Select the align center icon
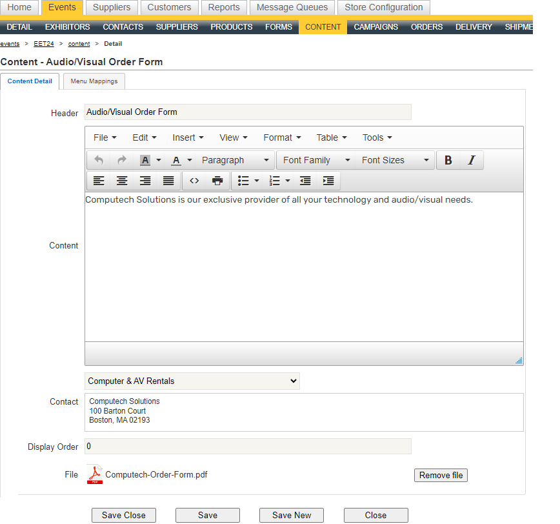The width and height of the screenshot is (560, 524). coord(122,181)
